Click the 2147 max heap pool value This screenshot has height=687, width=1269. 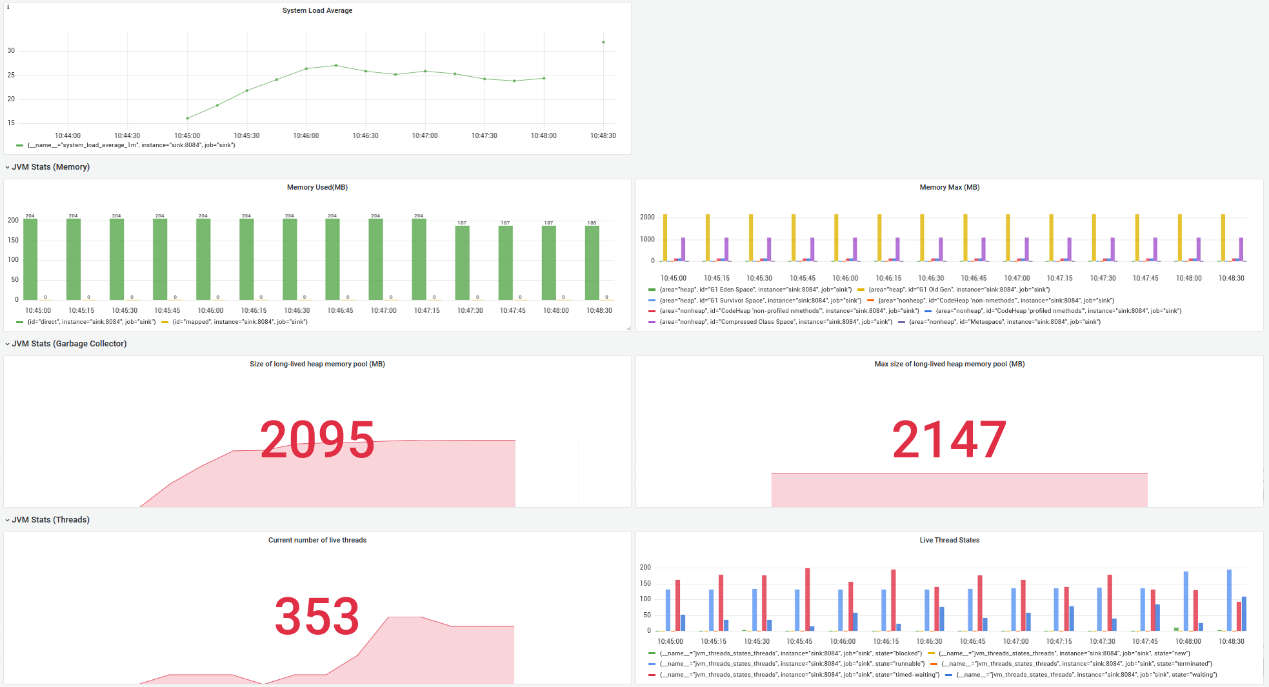click(x=949, y=440)
